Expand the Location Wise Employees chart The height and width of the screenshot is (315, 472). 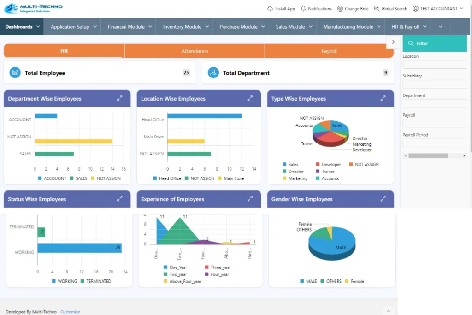pyautogui.click(x=250, y=98)
